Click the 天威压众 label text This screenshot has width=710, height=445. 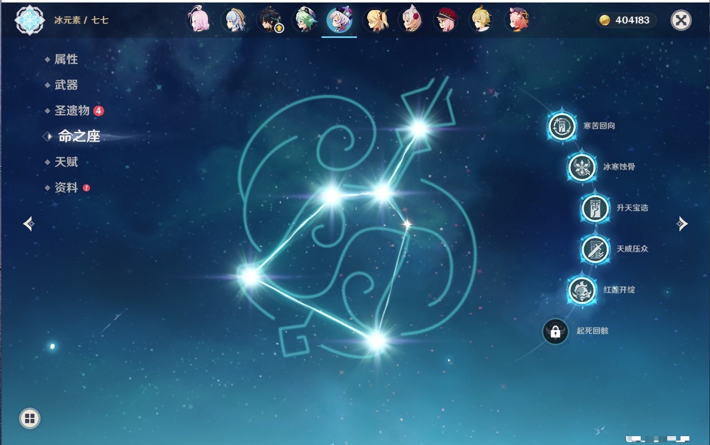click(x=632, y=249)
